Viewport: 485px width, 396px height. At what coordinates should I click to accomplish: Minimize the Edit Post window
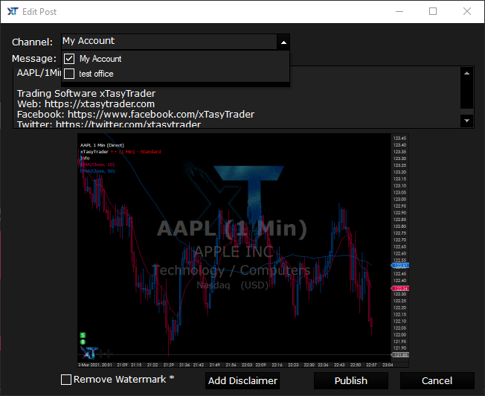[399, 11]
